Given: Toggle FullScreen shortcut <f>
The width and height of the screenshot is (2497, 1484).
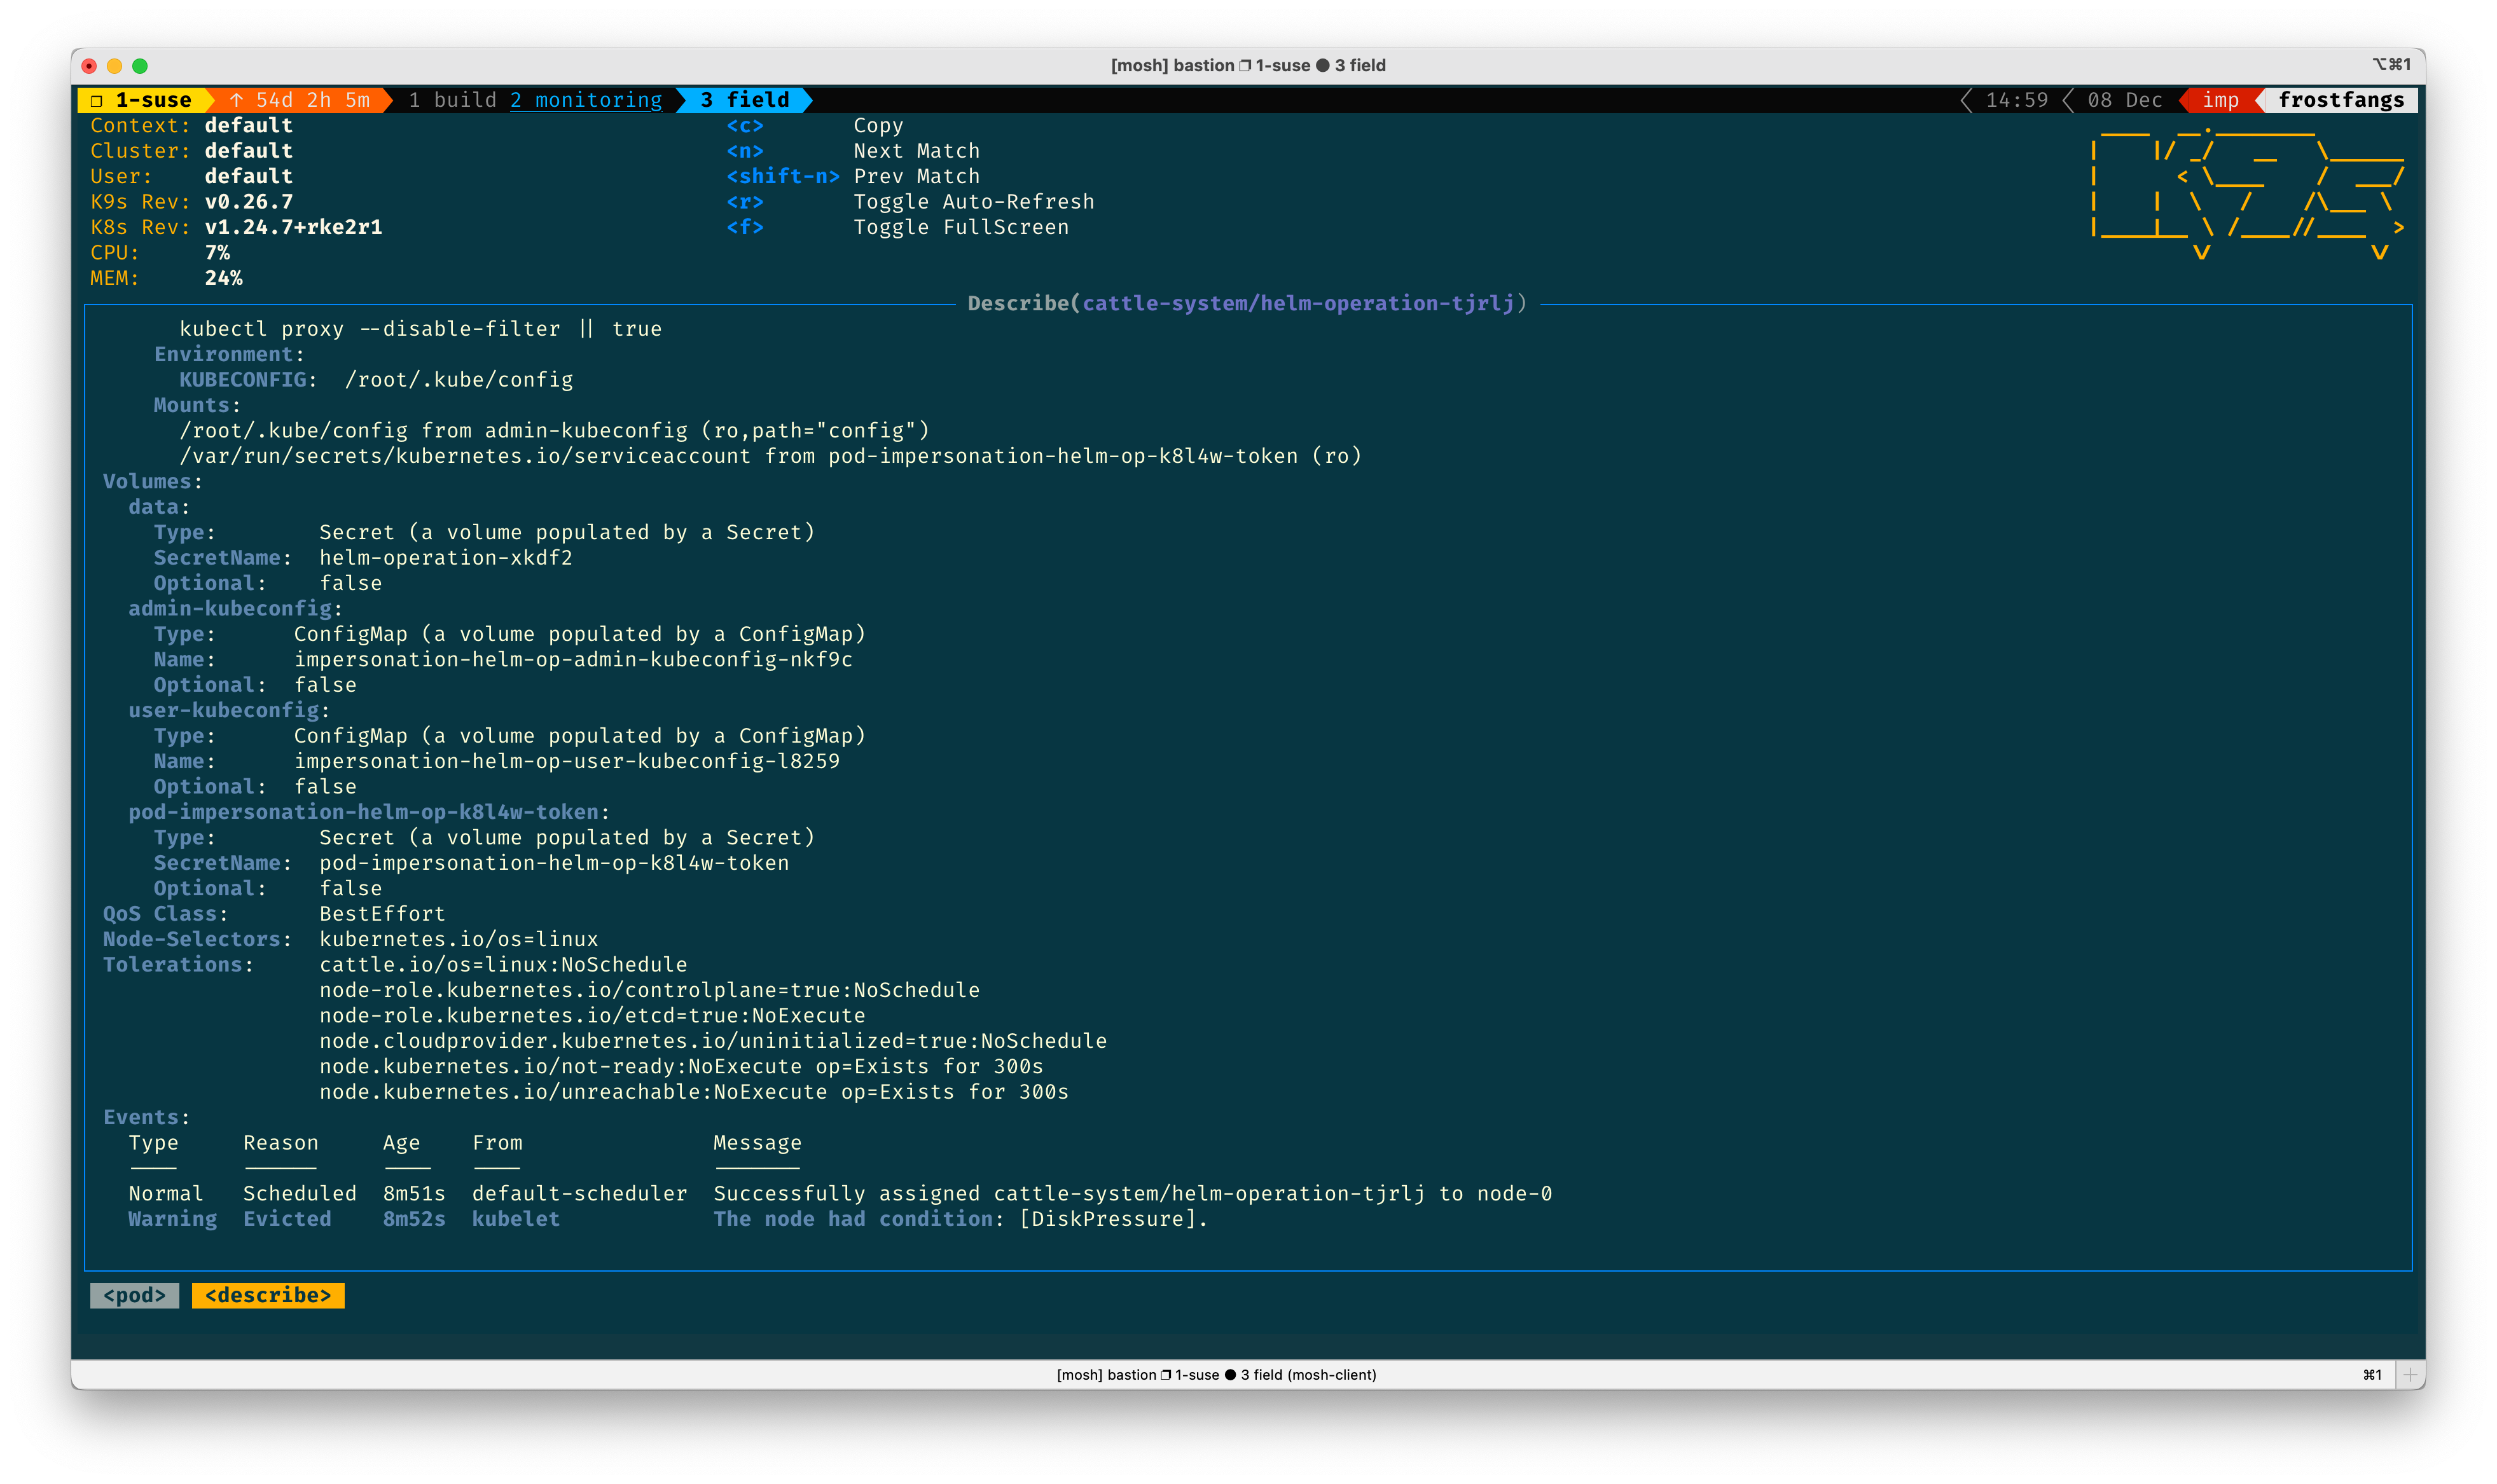Looking at the screenshot, I should (x=744, y=227).
